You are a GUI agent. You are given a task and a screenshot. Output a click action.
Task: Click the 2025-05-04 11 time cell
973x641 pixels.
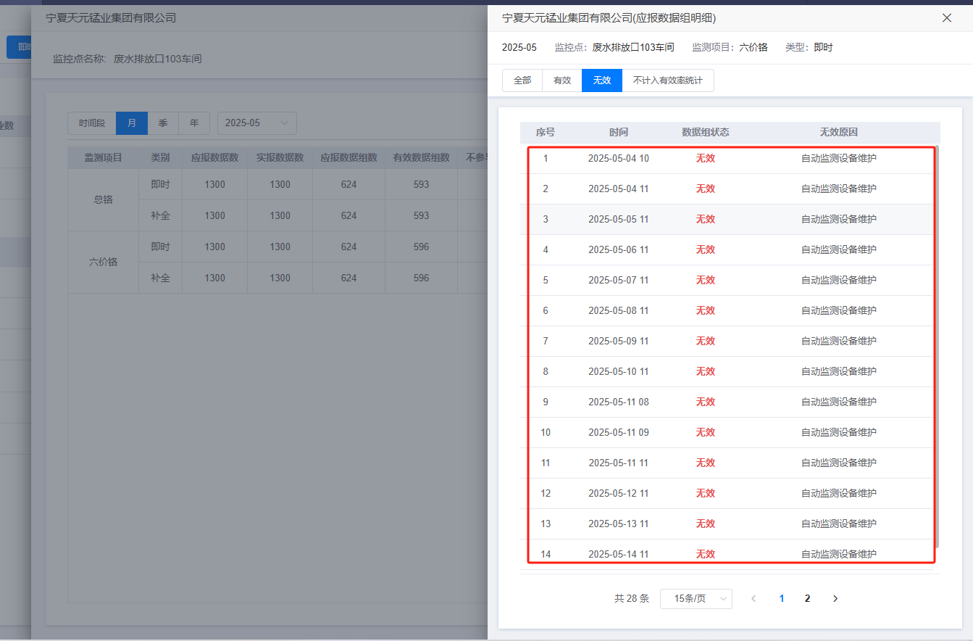point(619,189)
